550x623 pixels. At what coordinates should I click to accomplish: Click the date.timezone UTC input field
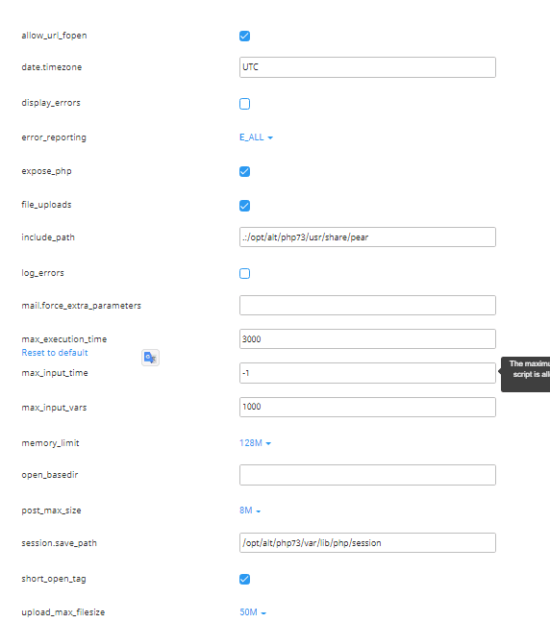367,67
